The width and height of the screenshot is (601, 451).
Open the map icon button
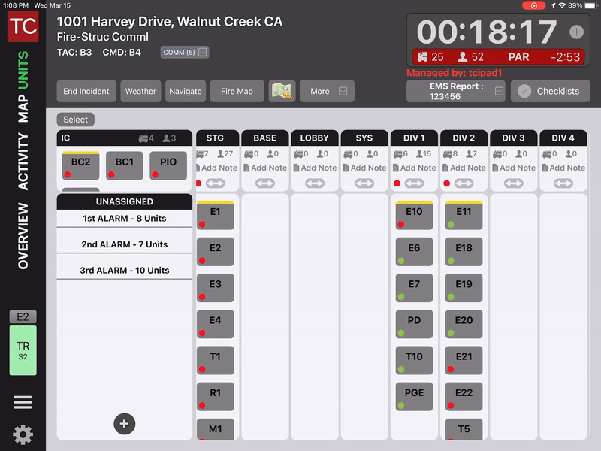[282, 91]
